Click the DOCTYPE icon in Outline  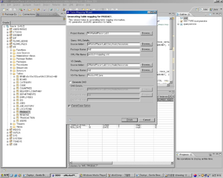[182, 21]
